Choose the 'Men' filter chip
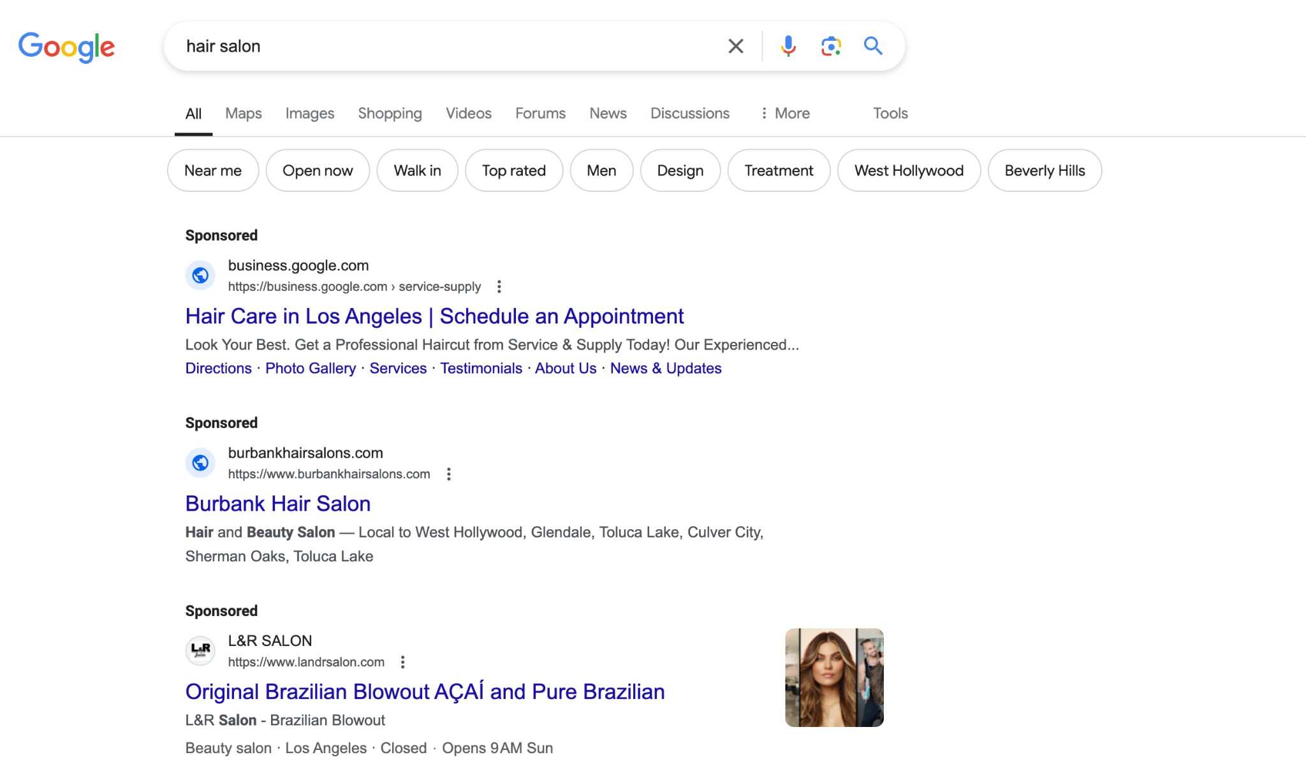 click(x=601, y=170)
